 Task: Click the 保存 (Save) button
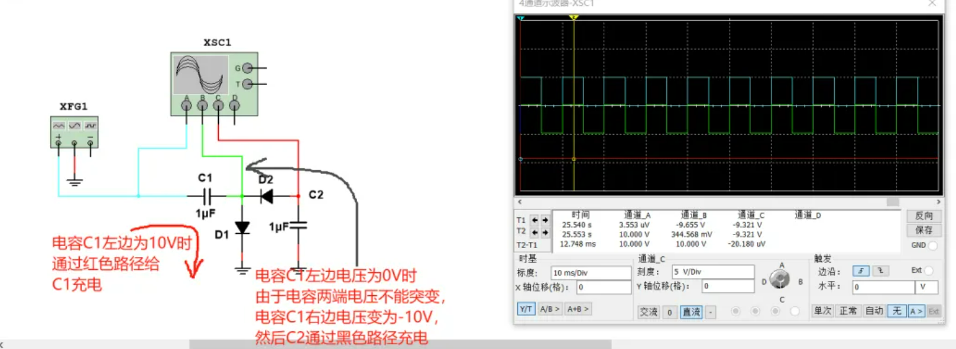tap(923, 230)
